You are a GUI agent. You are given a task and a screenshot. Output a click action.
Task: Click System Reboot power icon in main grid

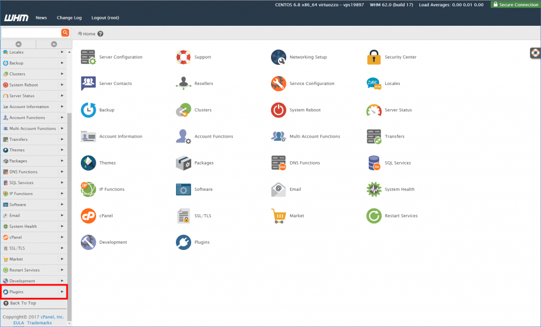[278, 110]
